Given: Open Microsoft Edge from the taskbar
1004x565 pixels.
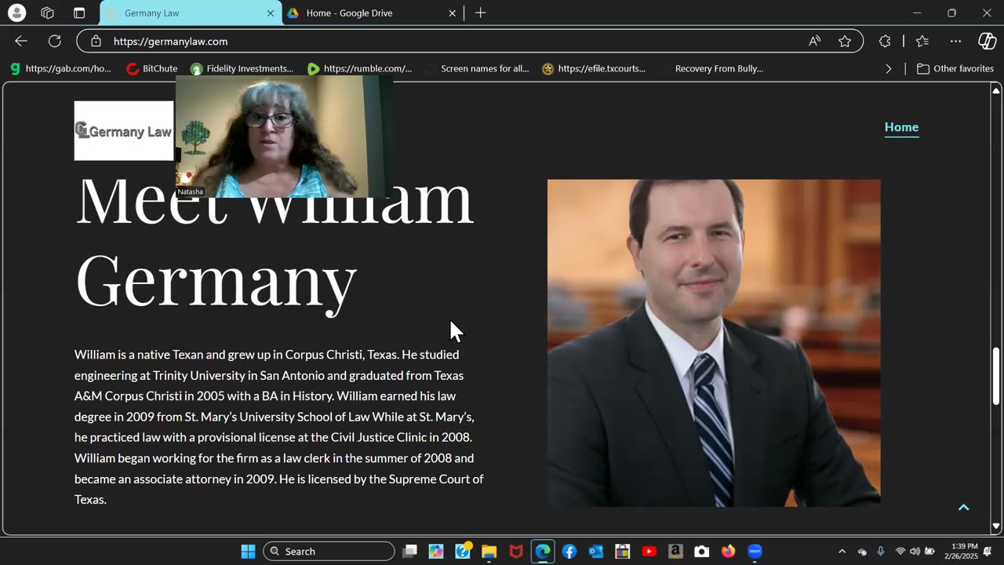Looking at the screenshot, I should pos(543,551).
